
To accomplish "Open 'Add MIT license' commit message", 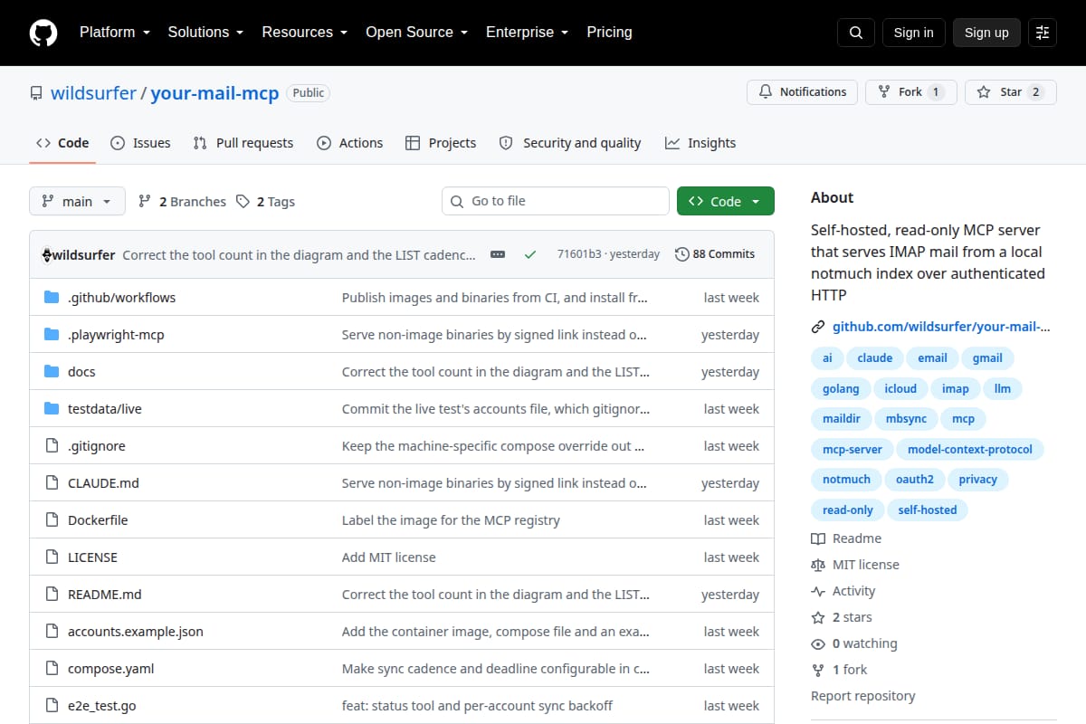I will [x=389, y=557].
